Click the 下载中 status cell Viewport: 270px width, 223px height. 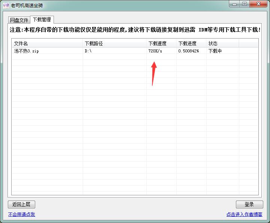coord(215,51)
